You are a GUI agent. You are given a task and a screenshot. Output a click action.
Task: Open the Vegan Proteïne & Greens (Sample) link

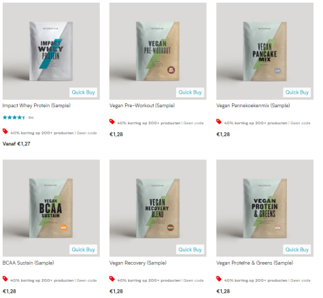click(x=255, y=263)
